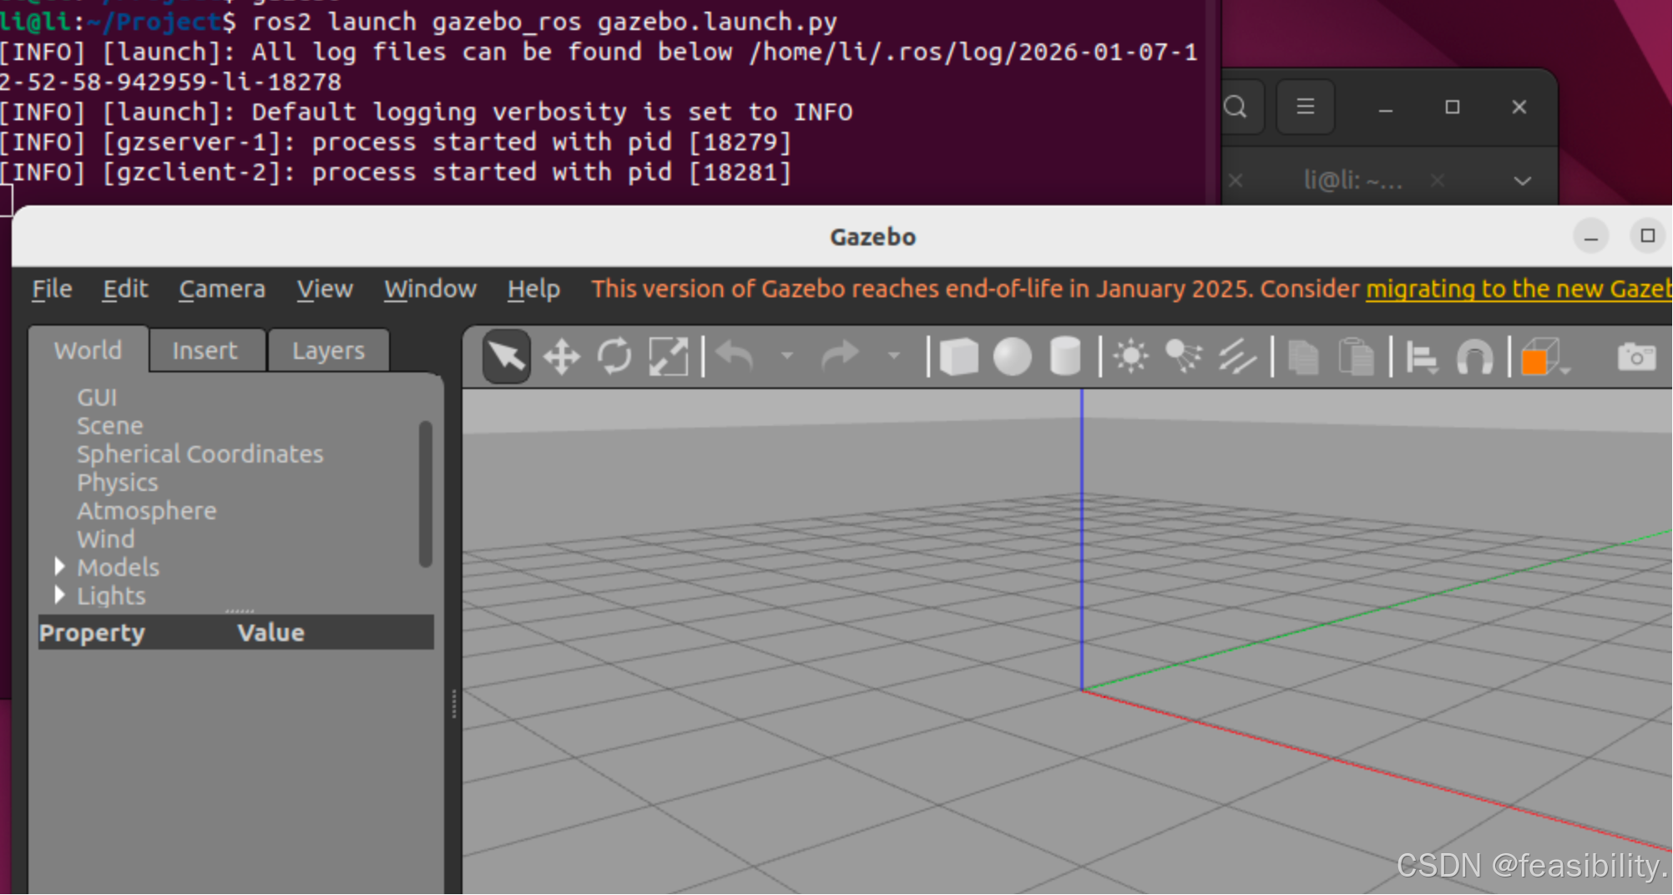The image size is (1673, 895).
Task: Open the File menu
Action: [52, 289]
